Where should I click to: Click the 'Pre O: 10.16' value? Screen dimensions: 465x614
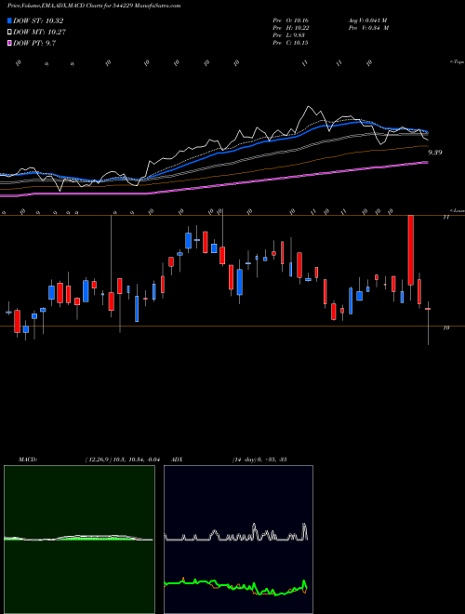coord(290,20)
